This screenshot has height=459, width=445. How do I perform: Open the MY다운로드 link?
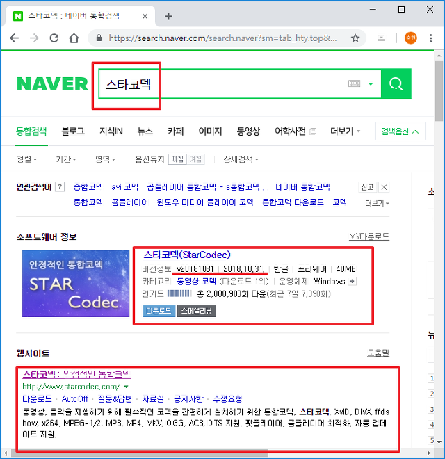click(369, 236)
